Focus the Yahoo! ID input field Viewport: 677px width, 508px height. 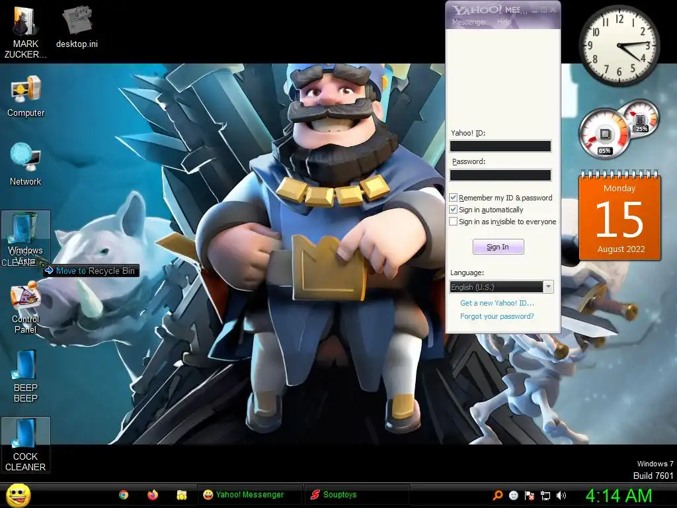tap(500, 146)
